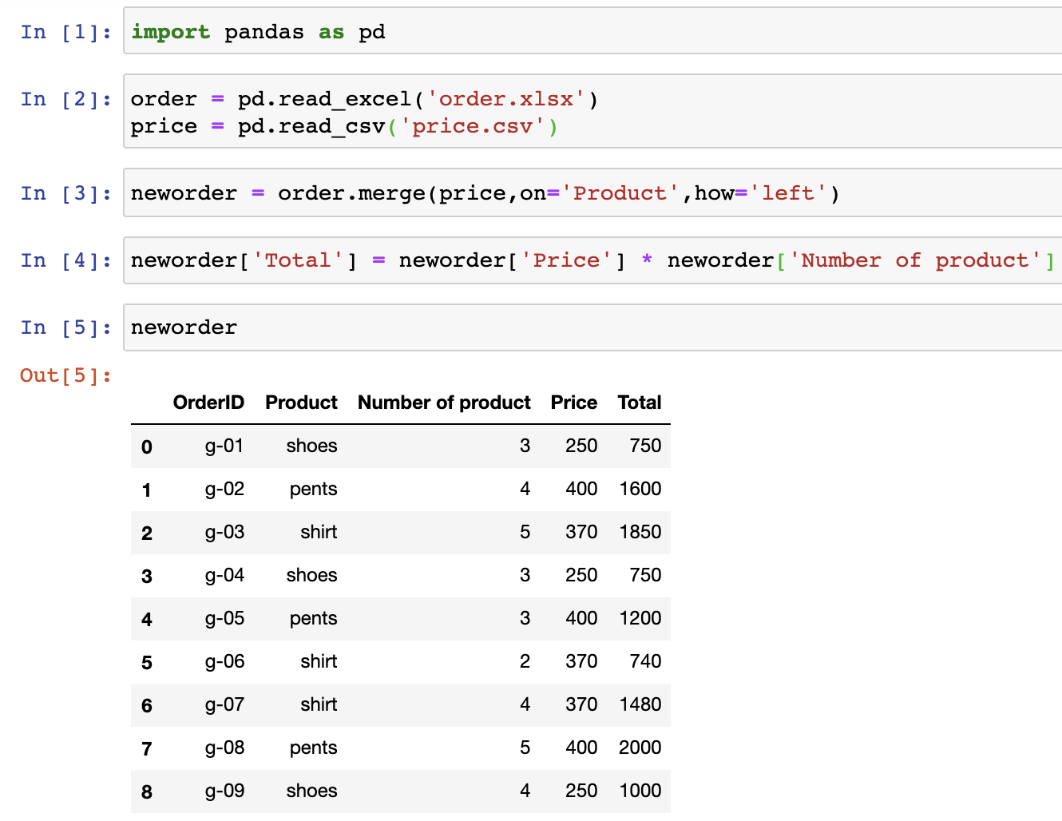This screenshot has height=821, width=1062.
Task: Click row index 1 in the table
Action: click(147, 490)
